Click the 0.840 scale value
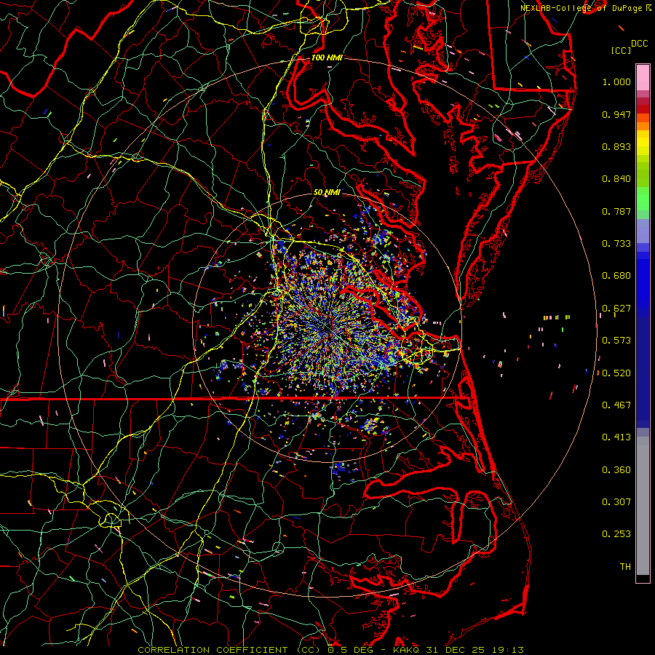Viewport: 655px width, 655px height. (x=616, y=179)
